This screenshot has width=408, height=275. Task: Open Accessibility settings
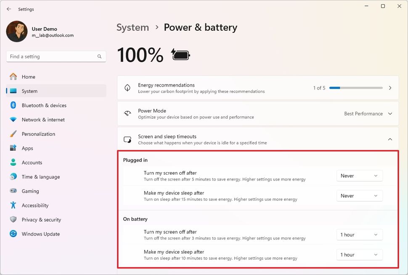(36, 205)
